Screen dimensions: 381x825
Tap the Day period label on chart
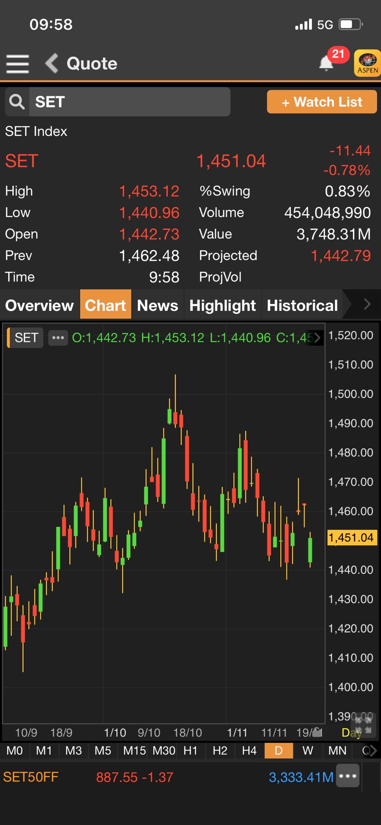[x=352, y=733]
